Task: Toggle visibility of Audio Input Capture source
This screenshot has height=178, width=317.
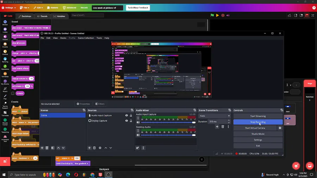Action: point(126,115)
